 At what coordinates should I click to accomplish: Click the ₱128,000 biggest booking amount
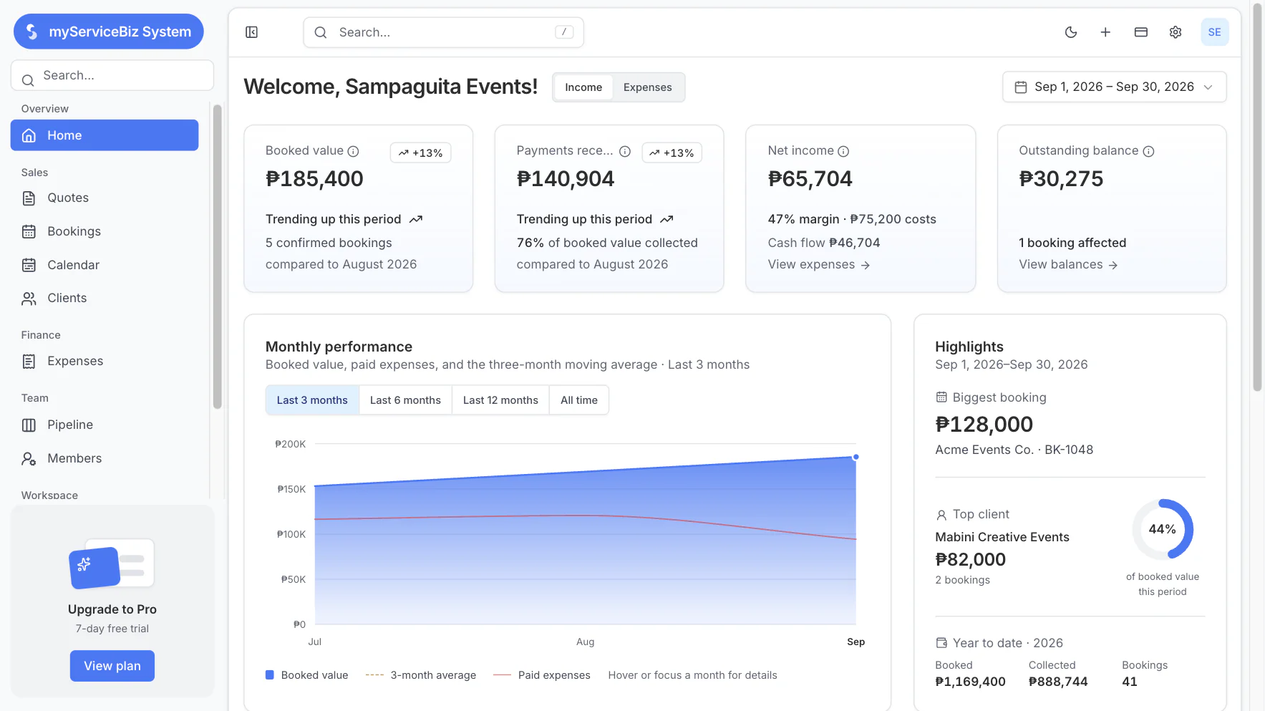984,424
